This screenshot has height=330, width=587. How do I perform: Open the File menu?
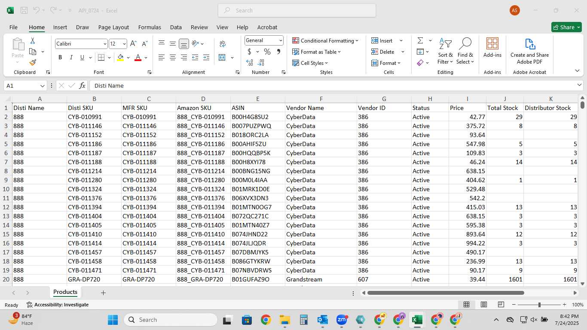tap(13, 27)
